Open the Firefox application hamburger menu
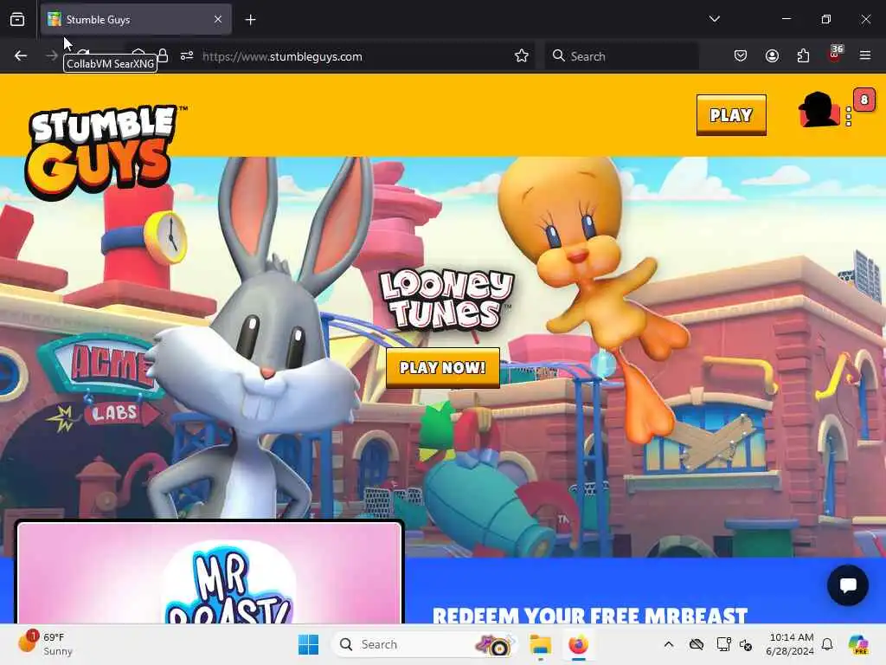Screen dimensions: 886x665 [865, 55]
